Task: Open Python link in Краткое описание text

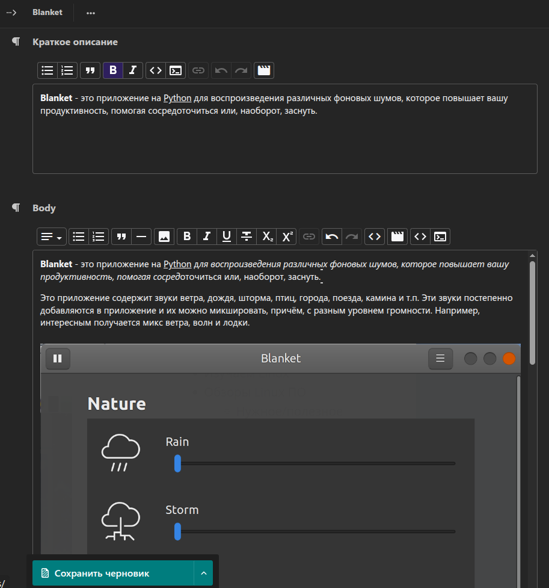Action: (177, 98)
